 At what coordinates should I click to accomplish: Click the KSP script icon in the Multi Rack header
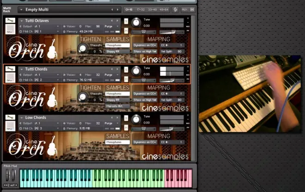[x=175, y=10]
